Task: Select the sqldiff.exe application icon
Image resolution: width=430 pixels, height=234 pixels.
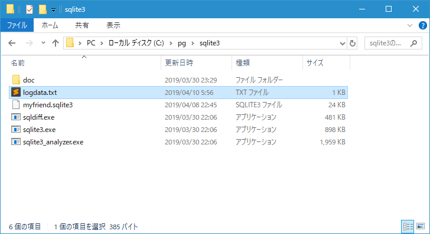Action: pos(16,117)
